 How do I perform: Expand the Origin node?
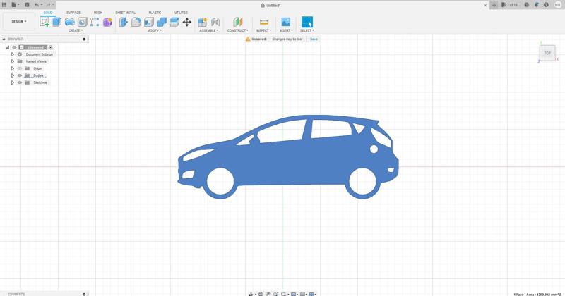coord(12,68)
